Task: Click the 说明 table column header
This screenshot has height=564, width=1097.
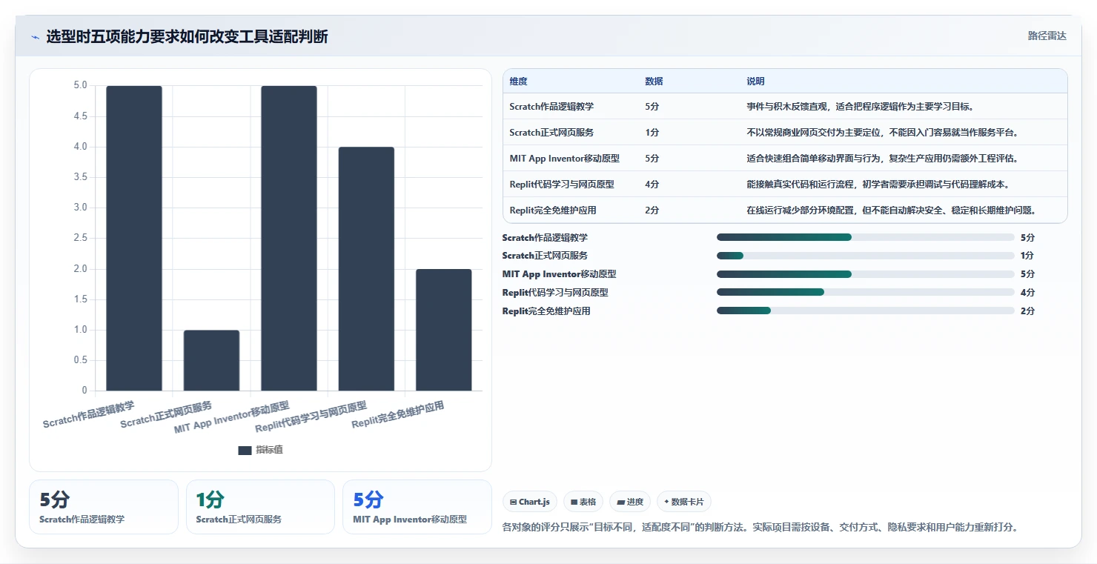Action: pos(755,82)
